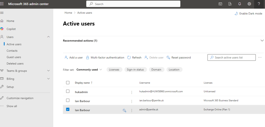Viewport: 265px width, 127px height.
Task: Click the document download icon in header
Action: pyautogui.click(x=230, y=4)
